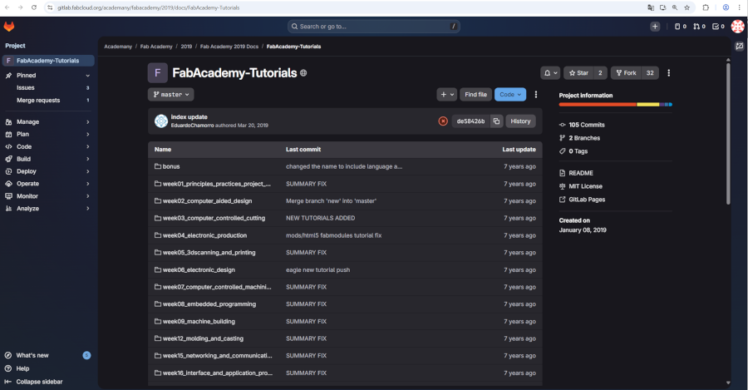Star the project
This screenshot has height=390, width=748.
pyautogui.click(x=578, y=73)
